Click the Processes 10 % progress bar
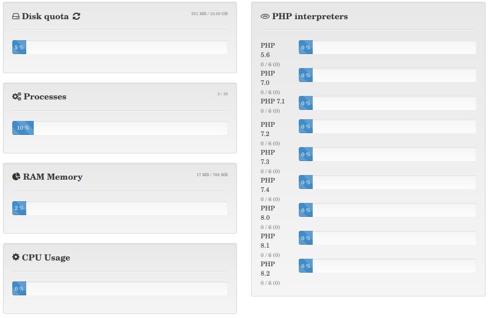Screen dimensions: 488x318 click(119, 128)
